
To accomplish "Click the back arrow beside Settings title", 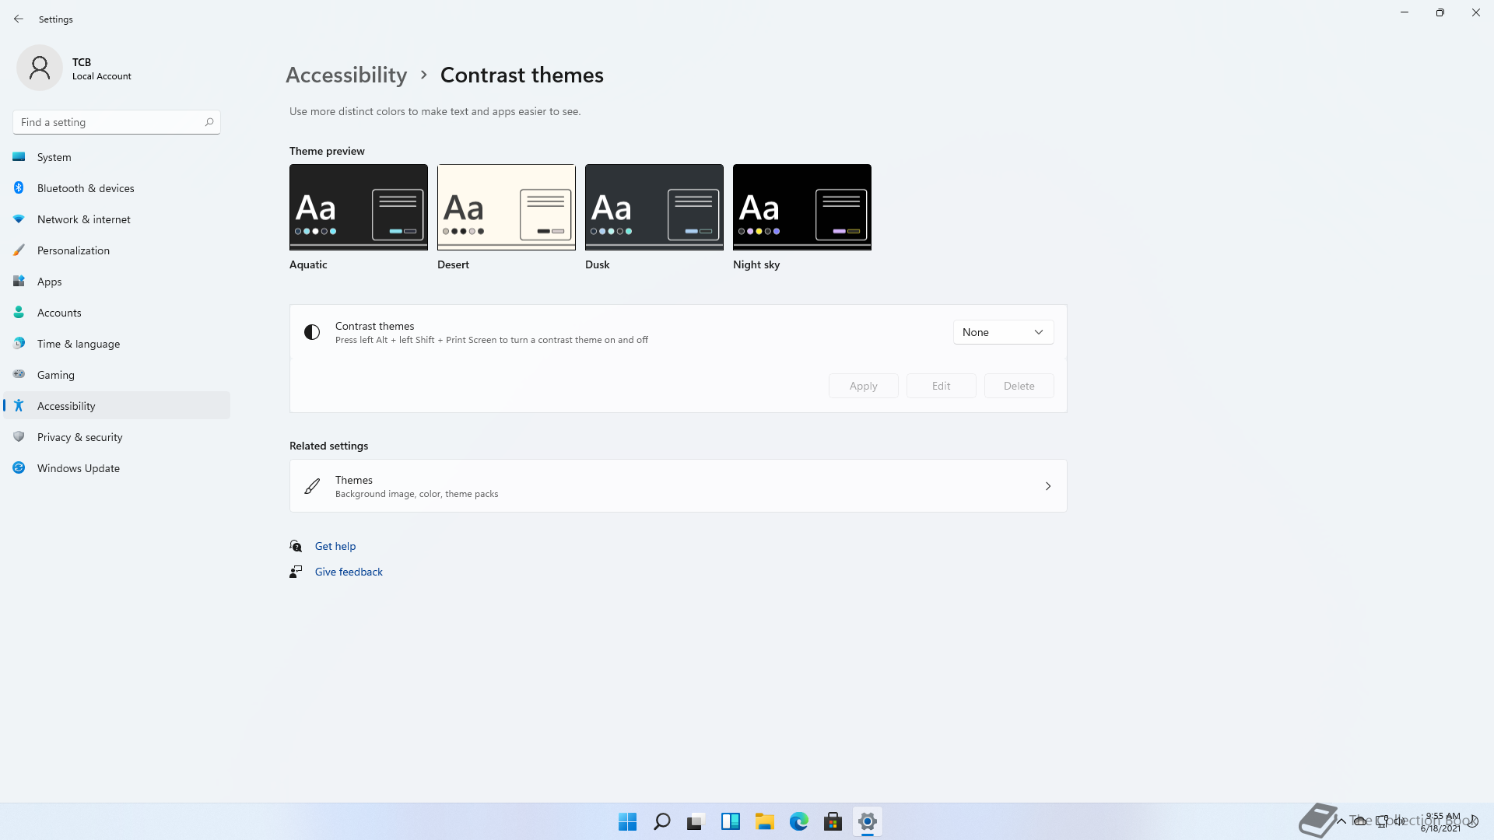I will point(19,19).
